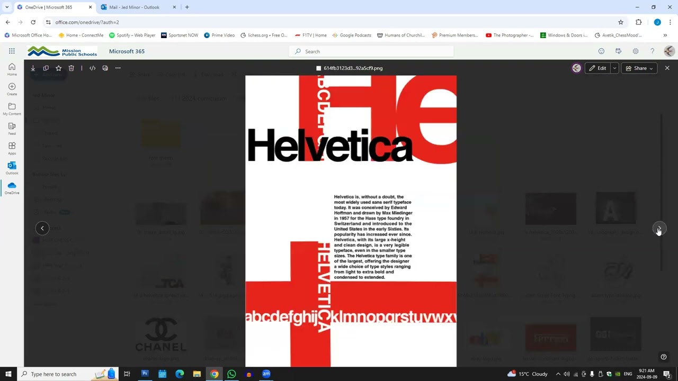Click the volume speaker tray icon
The image size is (678, 381).
(x=566, y=374)
